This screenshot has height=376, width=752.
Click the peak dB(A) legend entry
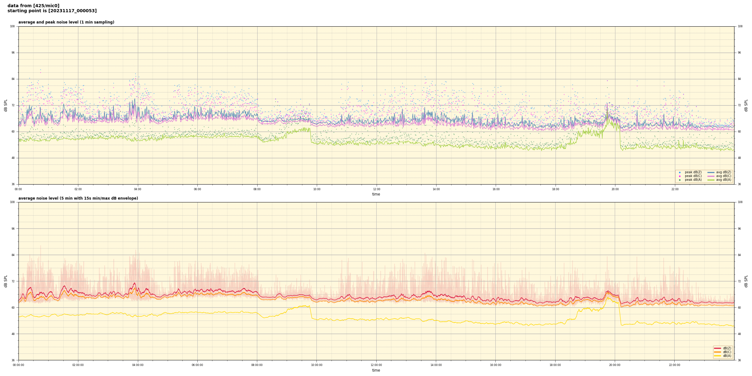(693, 180)
